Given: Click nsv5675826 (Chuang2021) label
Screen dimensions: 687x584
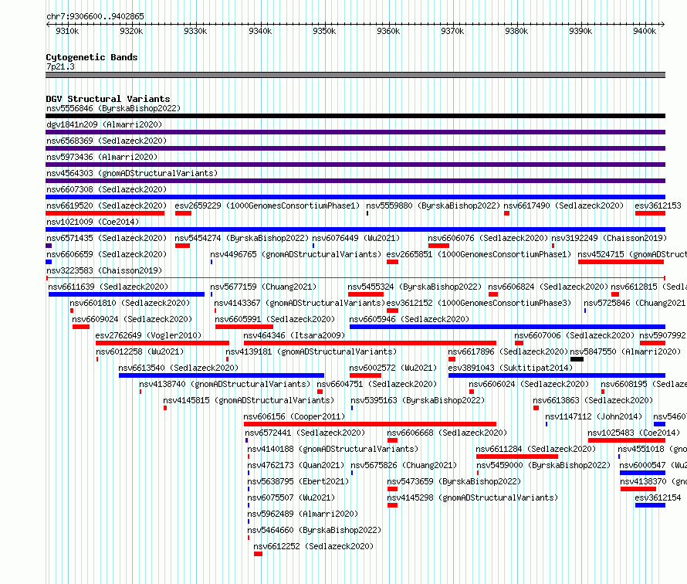Looking at the screenshot, I should coord(404,465).
